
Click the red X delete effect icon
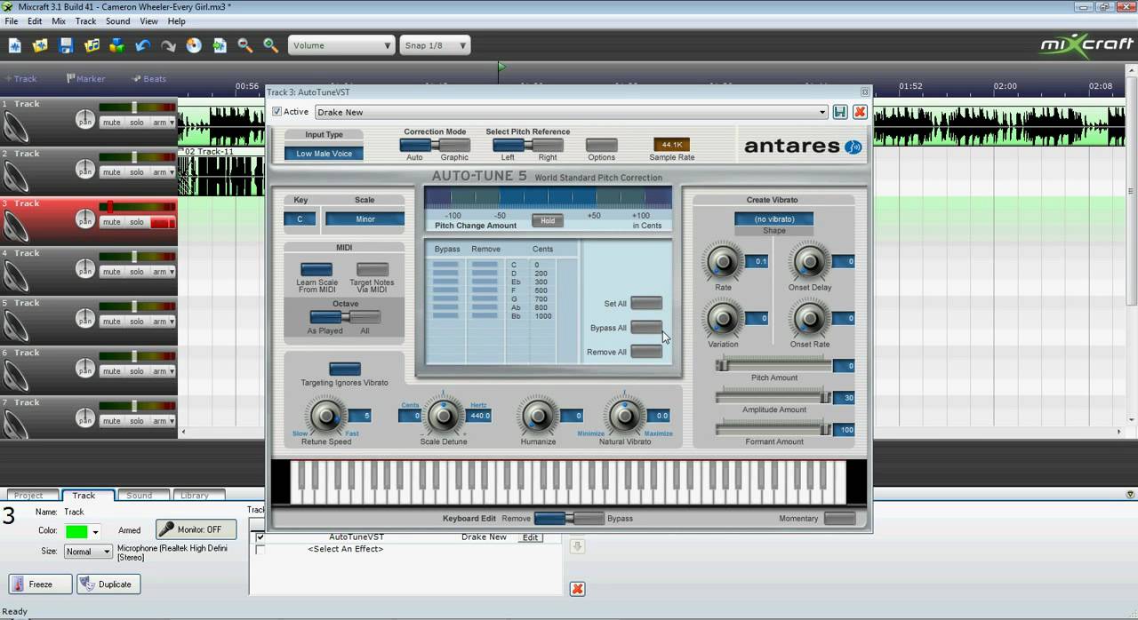pos(577,589)
